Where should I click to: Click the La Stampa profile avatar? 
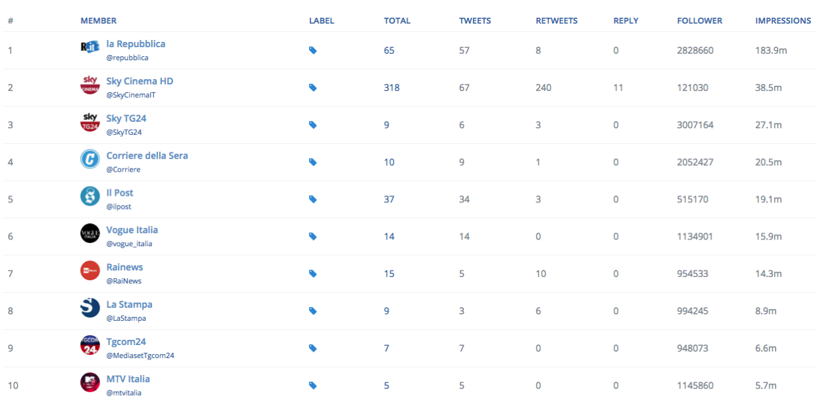pyautogui.click(x=90, y=308)
